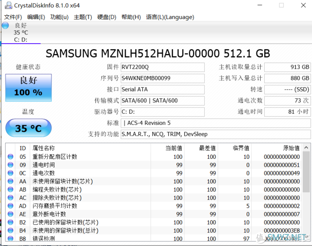Open the 主题(T) menu

(83, 17)
